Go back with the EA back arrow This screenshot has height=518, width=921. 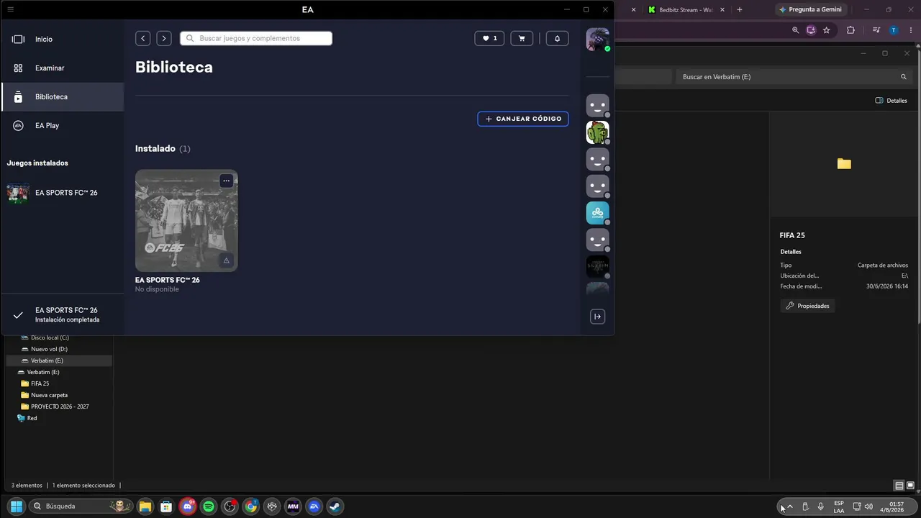coord(142,38)
